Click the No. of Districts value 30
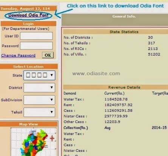The height and width of the screenshot is (156, 168). (150, 37)
